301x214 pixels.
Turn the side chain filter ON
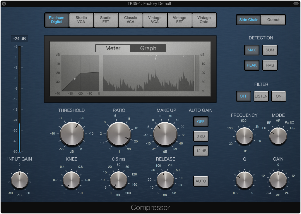tap(278, 96)
